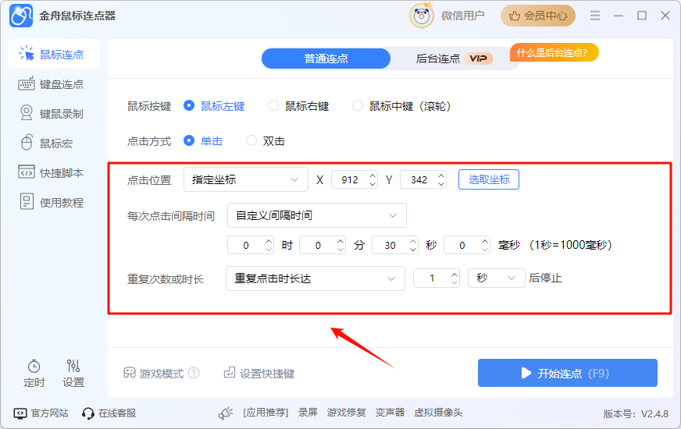The width and height of the screenshot is (681, 429).
Task: Click the 金舟鼠标连点器 app logo icon
Action: click(x=21, y=16)
